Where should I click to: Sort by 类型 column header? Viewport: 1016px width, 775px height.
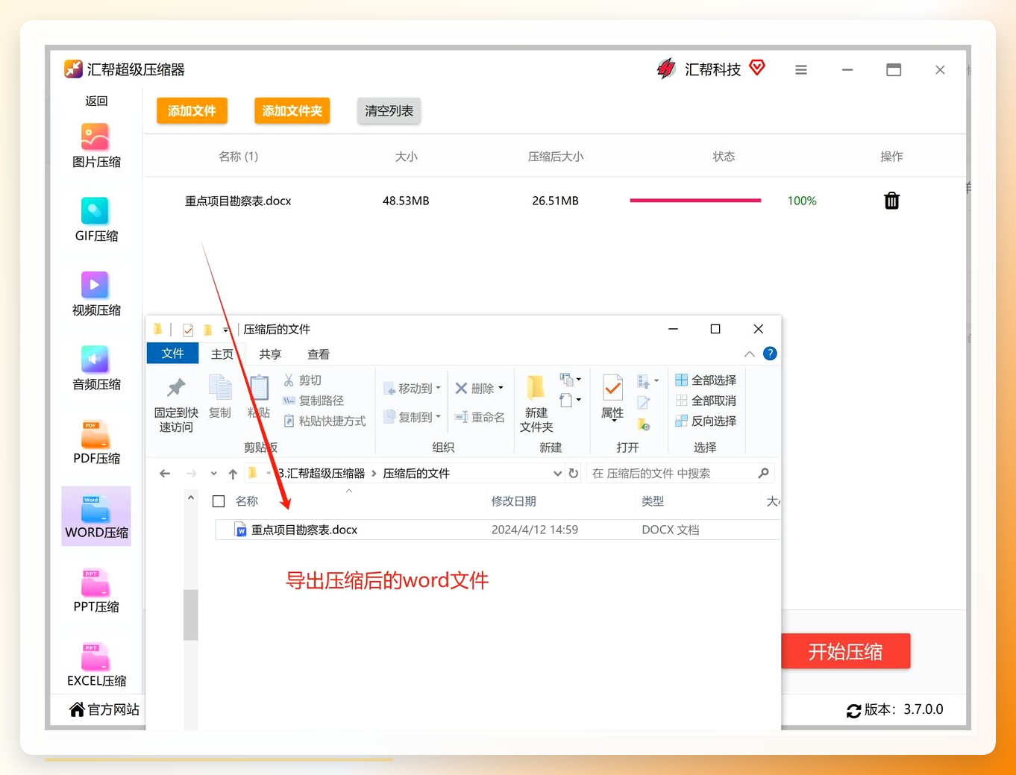[x=653, y=501]
